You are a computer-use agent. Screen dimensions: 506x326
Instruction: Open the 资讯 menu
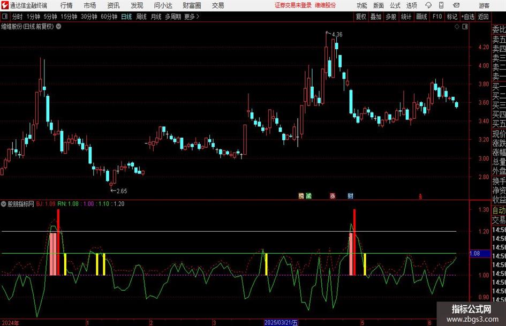114,5
